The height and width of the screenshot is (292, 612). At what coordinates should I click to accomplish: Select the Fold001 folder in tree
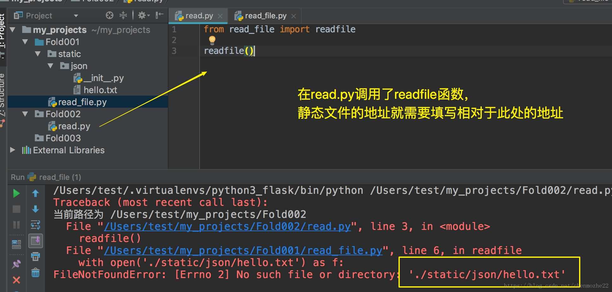57,42
